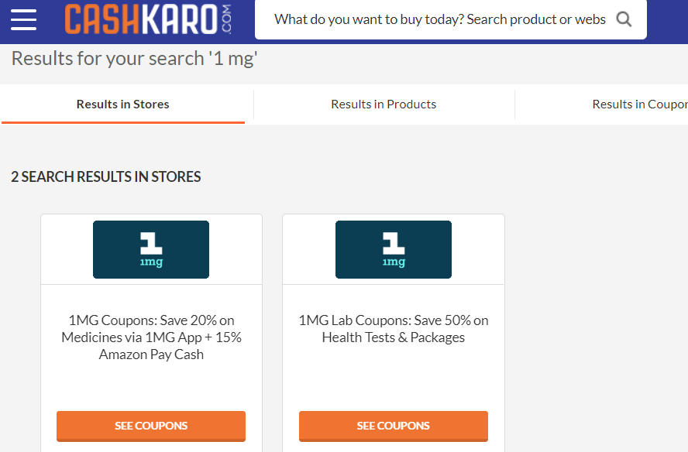Switch to Results in Stores tab
The image size is (688, 452).
pyautogui.click(x=123, y=104)
